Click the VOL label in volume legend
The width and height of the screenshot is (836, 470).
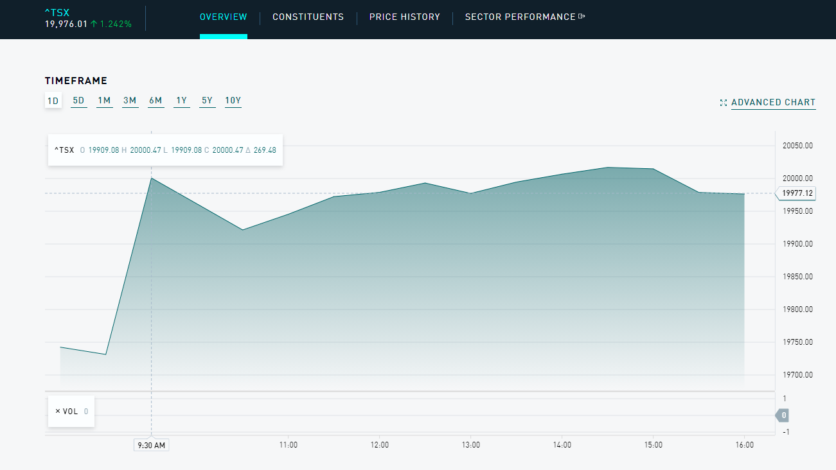coord(70,412)
